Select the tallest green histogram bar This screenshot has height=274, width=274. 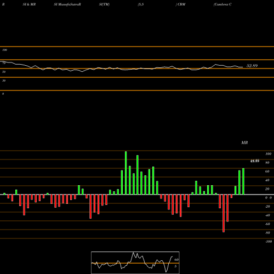tap(126, 173)
